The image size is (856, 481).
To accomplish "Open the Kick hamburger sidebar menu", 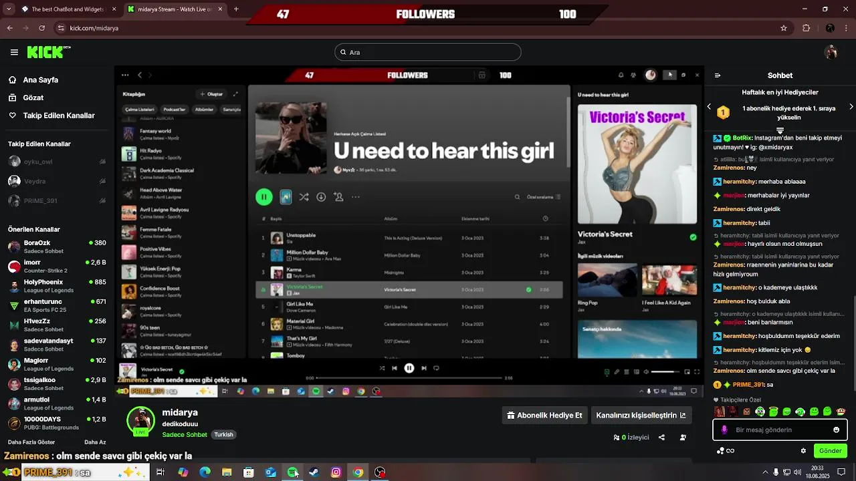I will pyautogui.click(x=14, y=52).
